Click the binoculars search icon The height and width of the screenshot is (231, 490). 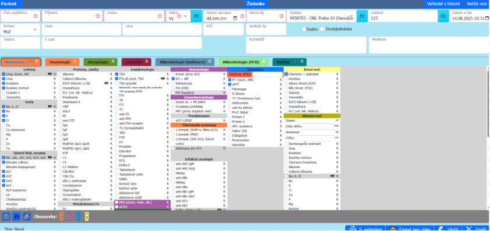16,216
